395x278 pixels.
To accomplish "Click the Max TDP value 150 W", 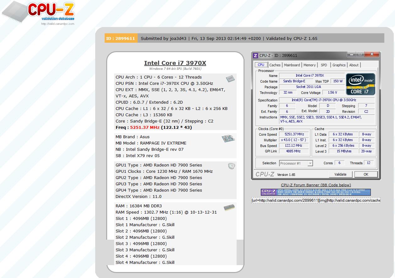I will 338,81.
